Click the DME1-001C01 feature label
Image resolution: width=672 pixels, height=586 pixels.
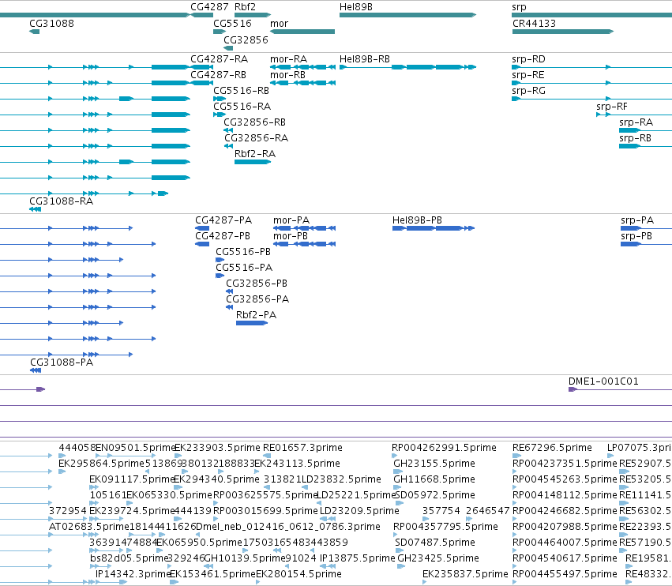(603, 381)
